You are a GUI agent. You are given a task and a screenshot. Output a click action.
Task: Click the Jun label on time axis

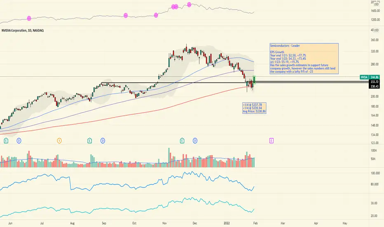[x=10, y=223]
